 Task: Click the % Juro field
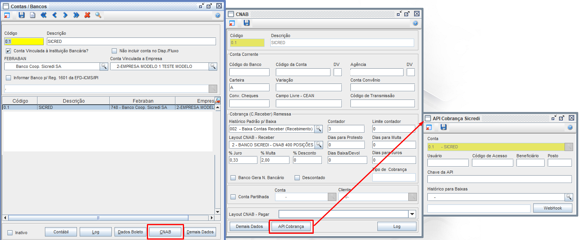coord(243,160)
